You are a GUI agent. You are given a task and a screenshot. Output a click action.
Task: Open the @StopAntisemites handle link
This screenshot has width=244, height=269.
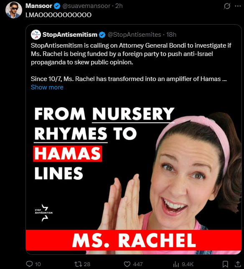(x=134, y=35)
